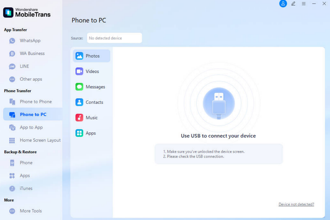Switch to the Music category tab

(92, 118)
